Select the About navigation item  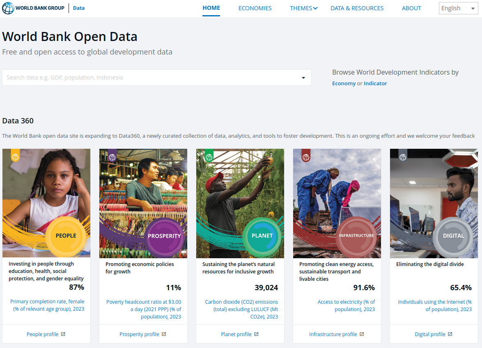click(x=411, y=8)
